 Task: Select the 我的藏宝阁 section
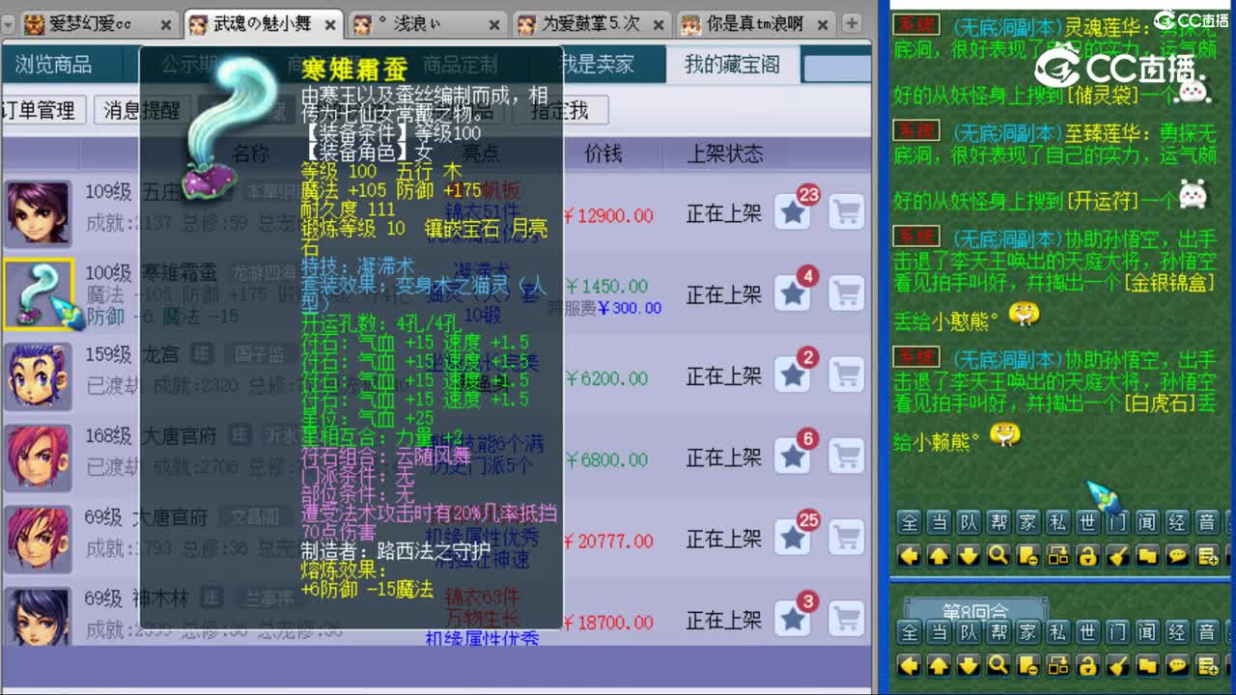click(732, 65)
